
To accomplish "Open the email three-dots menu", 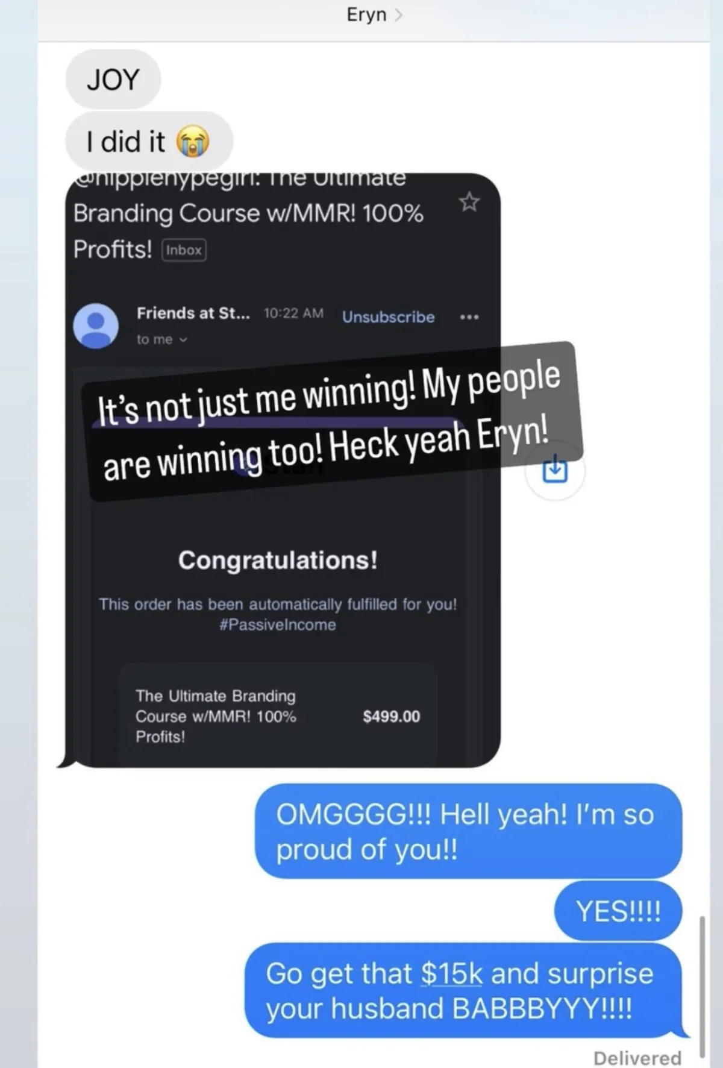I will (x=469, y=317).
